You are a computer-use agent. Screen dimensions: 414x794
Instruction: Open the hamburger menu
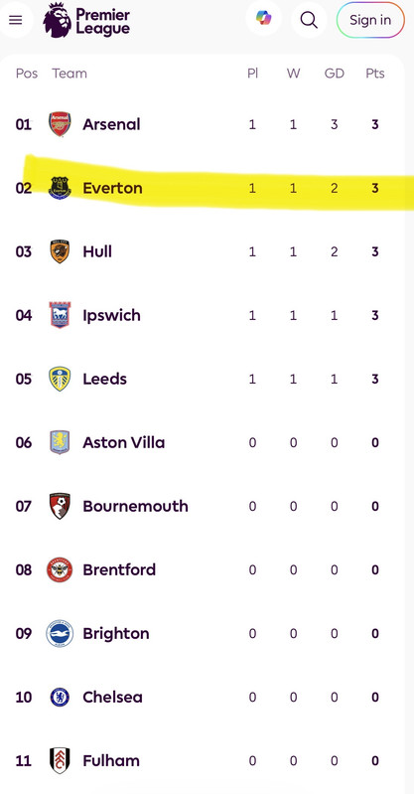[16, 20]
